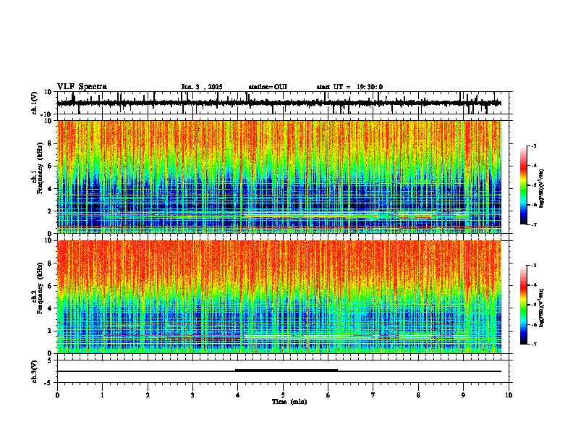Click the 4 kHz tick on ch.1 frequency axis
This screenshot has width=573, height=443.
50,189
